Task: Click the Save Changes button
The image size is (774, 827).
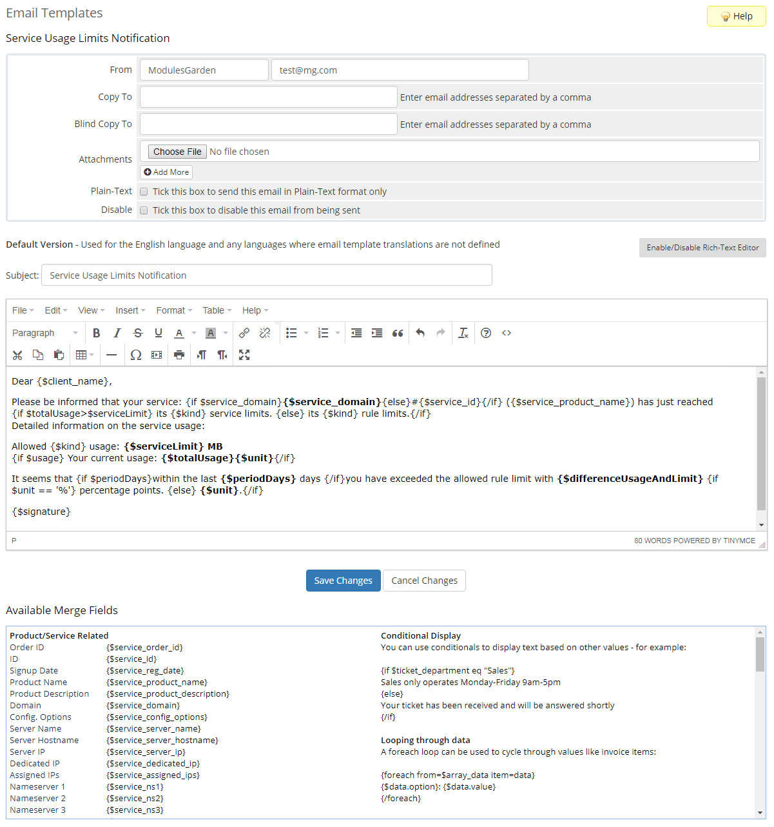Action: (343, 581)
